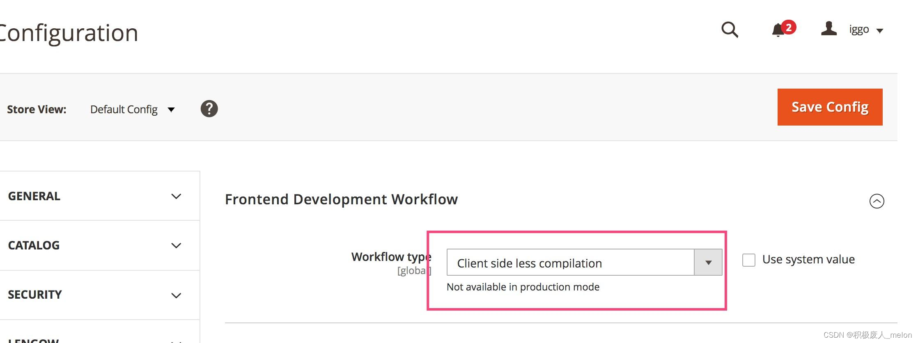The width and height of the screenshot is (918, 343).
Task: Expand the GENERAL section chevron
Action: (177, 197)
